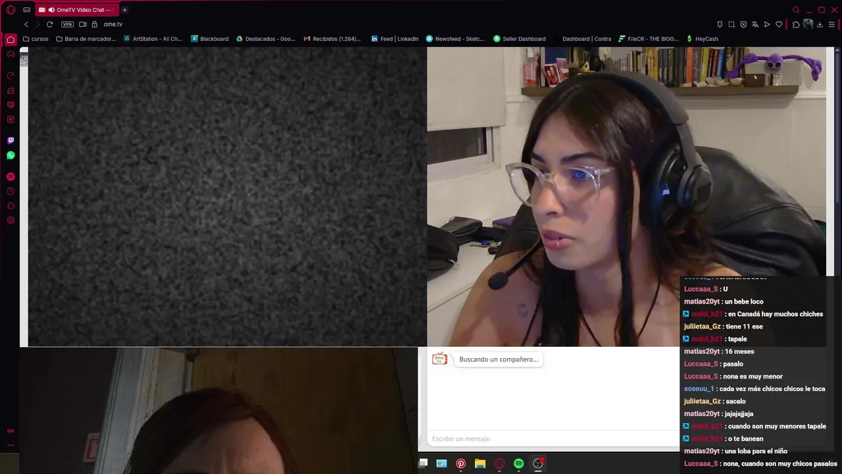The width and height of the screenshot is (842, 474).
Task: Open Gmail Recibidos bookmark
Action: (x=332, y=39)
